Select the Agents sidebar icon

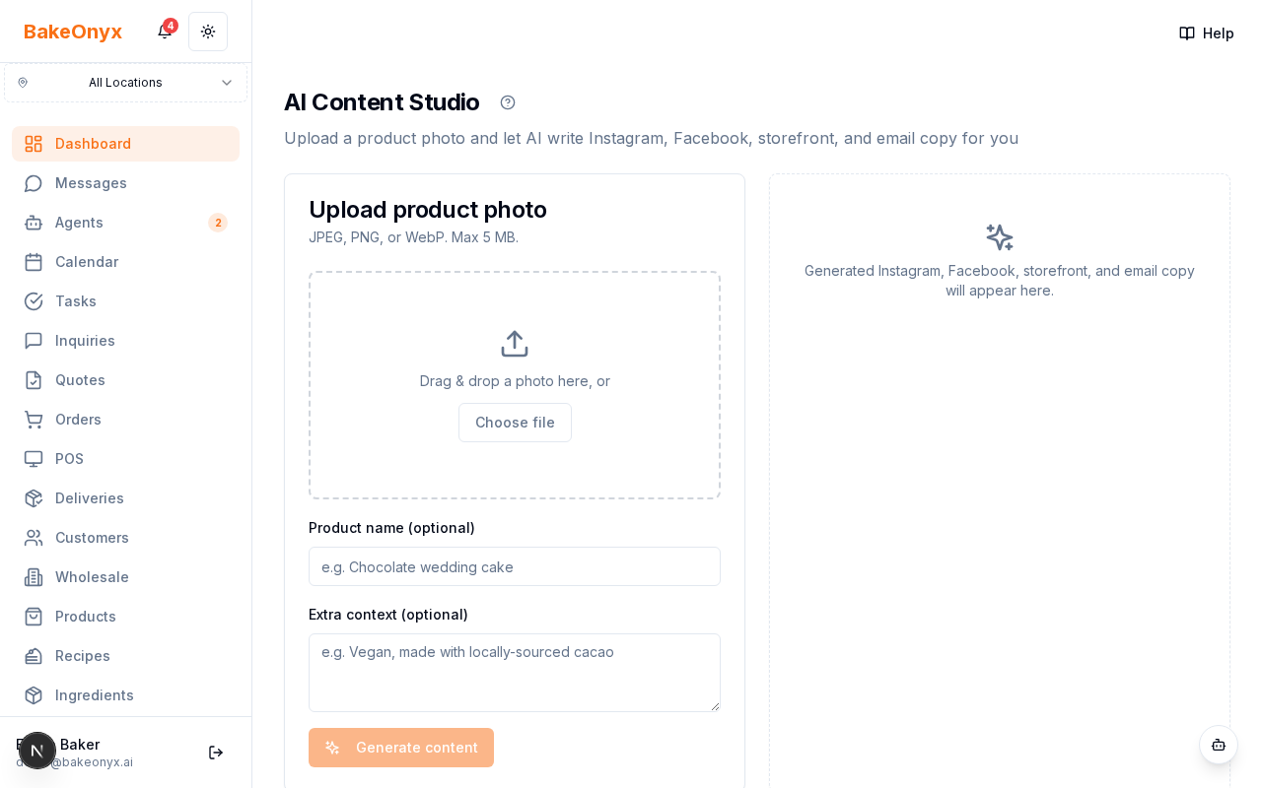(x=34, y=223)
